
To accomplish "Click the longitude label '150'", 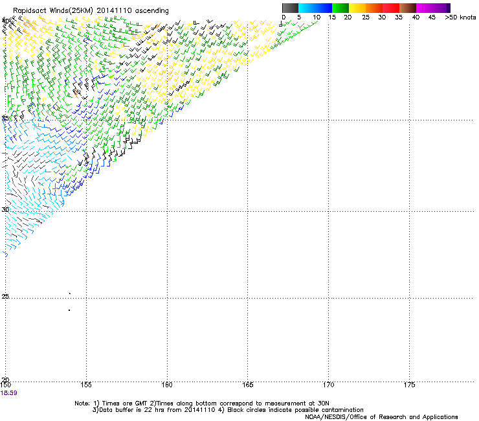I will tap(5, 385).
